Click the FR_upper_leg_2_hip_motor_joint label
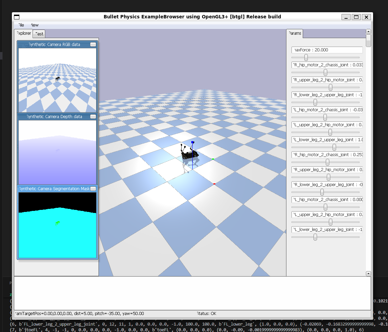 tap(327, 80)
